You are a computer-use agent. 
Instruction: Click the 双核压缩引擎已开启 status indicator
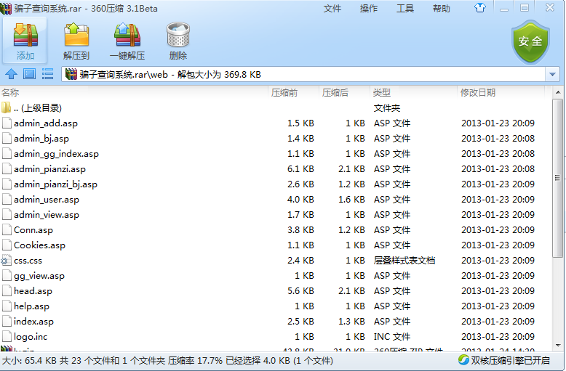509,360
